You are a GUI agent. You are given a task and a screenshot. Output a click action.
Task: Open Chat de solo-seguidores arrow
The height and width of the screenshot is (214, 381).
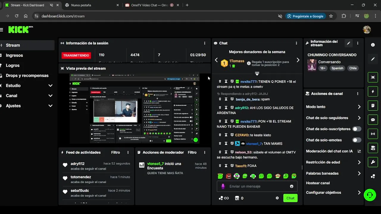359,118
